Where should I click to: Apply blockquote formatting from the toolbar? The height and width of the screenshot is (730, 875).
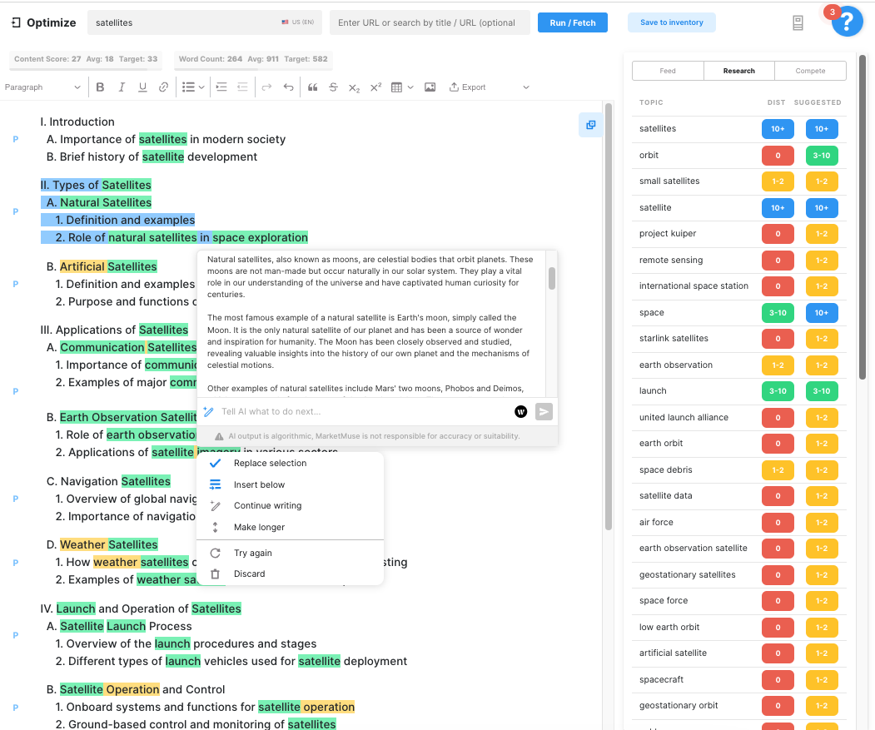point(313,87)
